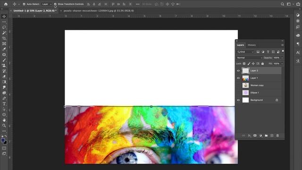Select the Pen tool
Viewport: 302px width, 170px height.
tap(4, 98)
